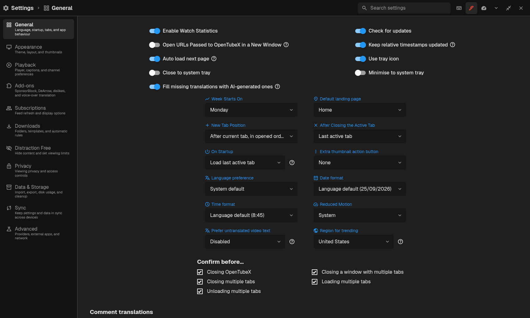Click the help icon next to On Startup

click(292, 163)
